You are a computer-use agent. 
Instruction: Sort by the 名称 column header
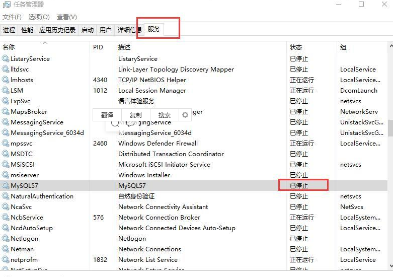pyautogui.click(x=45, y=47)
